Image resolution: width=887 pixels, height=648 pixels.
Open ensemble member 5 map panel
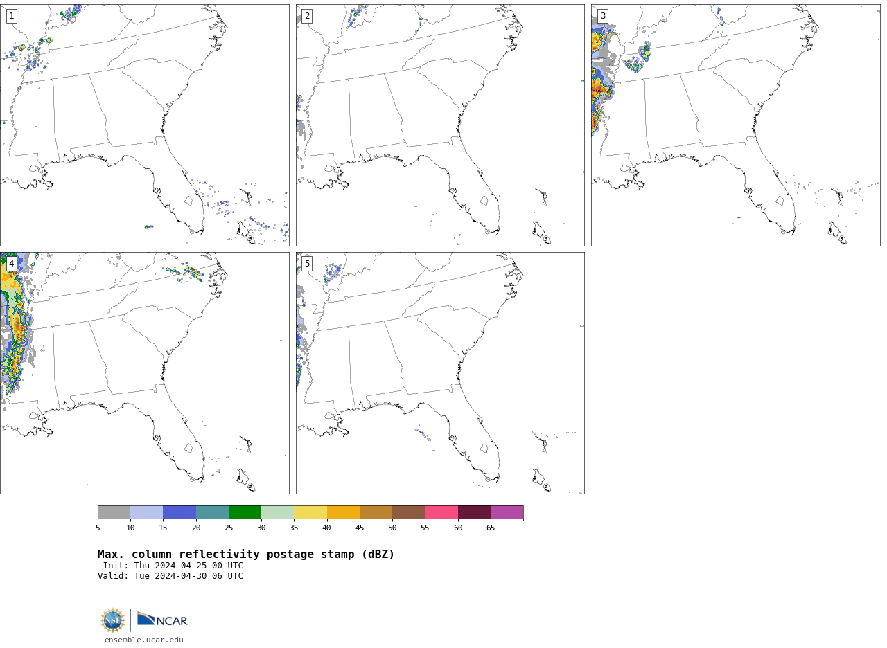[440, 373]
